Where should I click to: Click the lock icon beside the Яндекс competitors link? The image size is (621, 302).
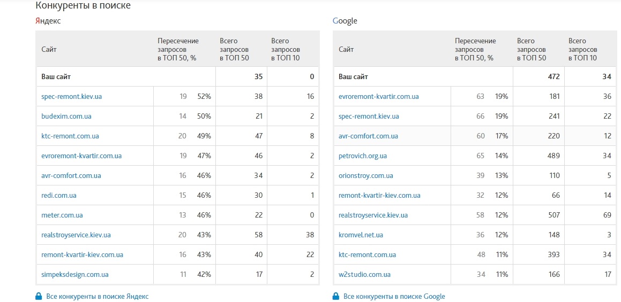(39, 296)
